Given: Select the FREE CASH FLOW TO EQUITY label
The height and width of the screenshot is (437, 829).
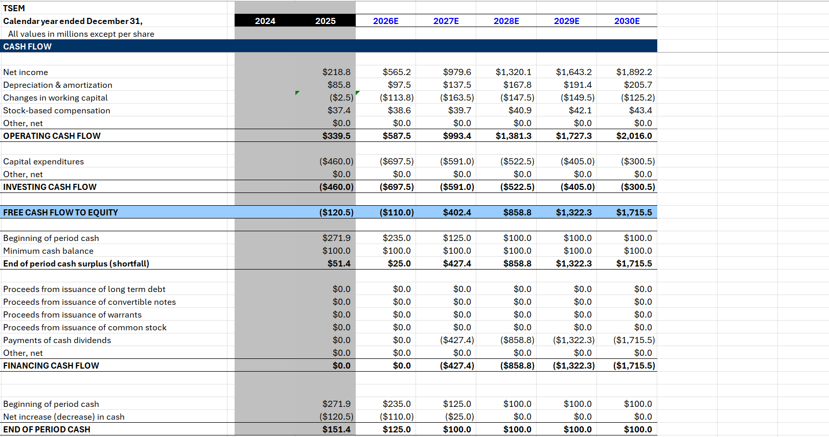Looking at the screenshot, I should tap(60, 212).
